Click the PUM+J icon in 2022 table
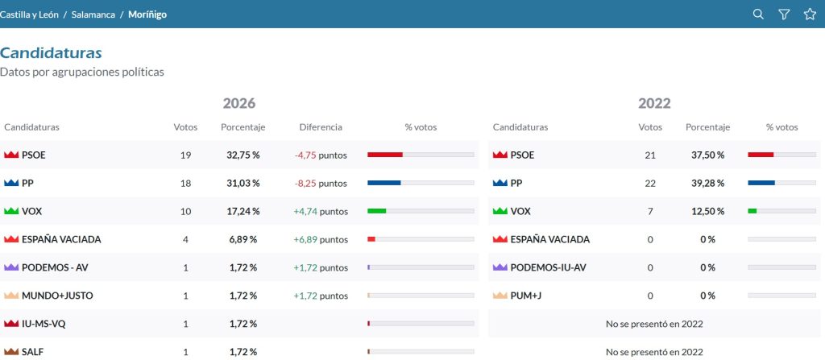The height and width of the screenshot is (360, 825). pos(500,296)
